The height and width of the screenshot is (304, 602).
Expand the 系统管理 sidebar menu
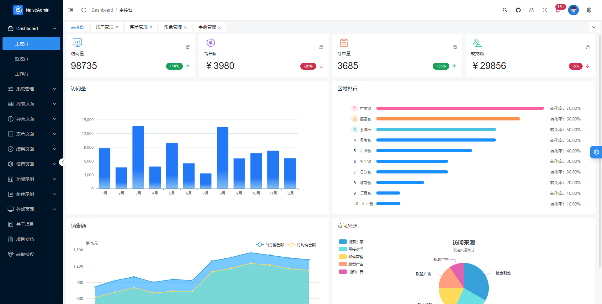pos(31,89)
